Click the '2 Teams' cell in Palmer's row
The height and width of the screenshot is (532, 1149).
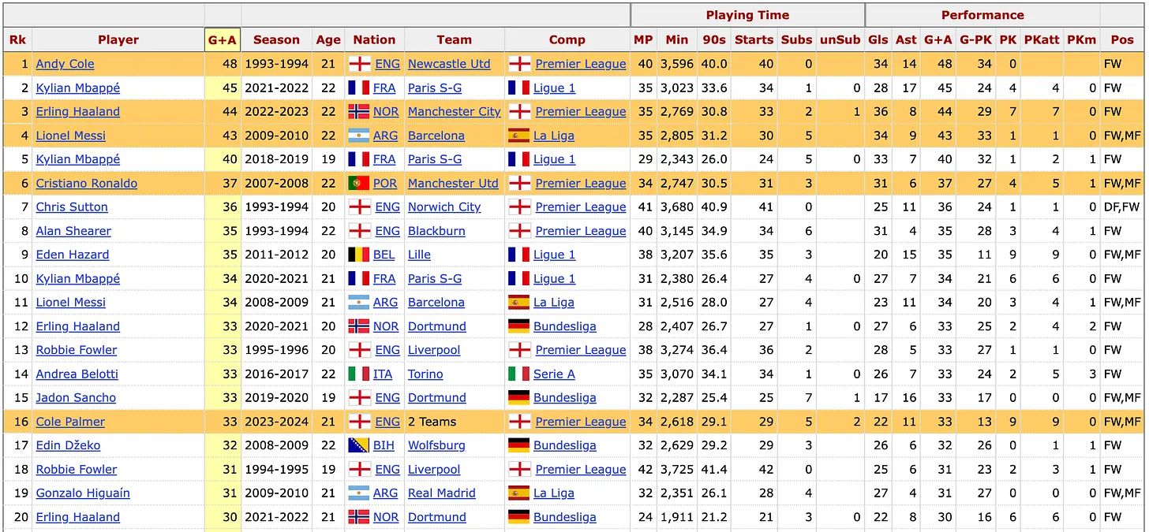(x=432, y=422)
